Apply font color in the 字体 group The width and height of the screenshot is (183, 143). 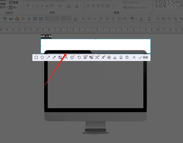(77, 6)
